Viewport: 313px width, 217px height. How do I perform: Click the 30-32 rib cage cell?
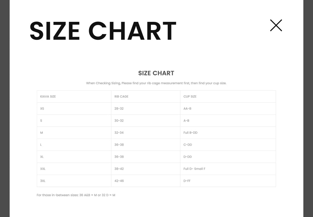119,121
